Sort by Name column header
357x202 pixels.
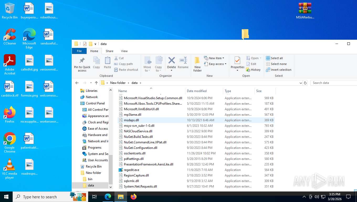pyautogui.click(x=151, y=91)
